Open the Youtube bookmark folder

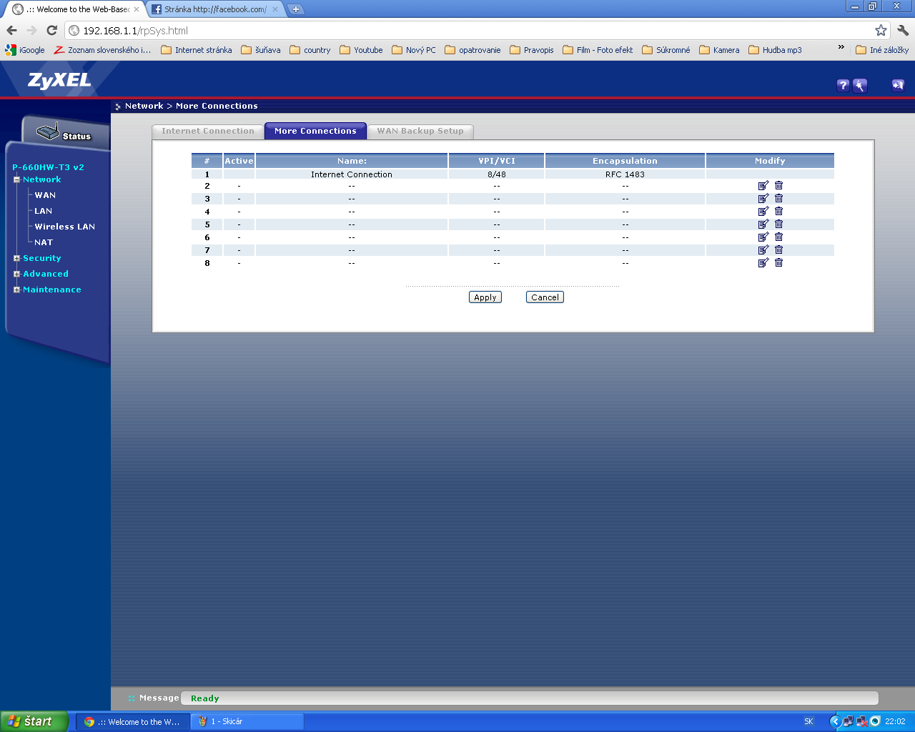coord(361,50)
